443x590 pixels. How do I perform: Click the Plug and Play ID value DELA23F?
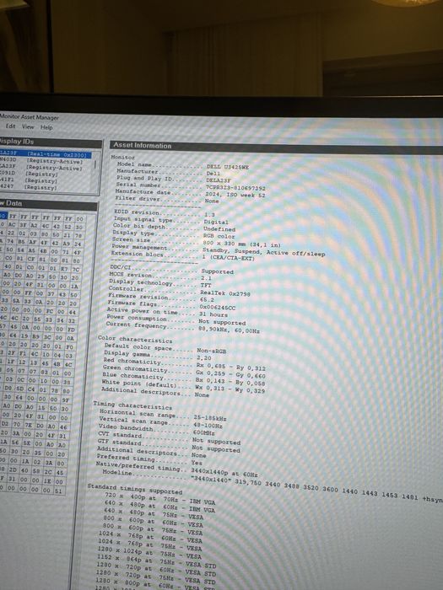(219, 180)
